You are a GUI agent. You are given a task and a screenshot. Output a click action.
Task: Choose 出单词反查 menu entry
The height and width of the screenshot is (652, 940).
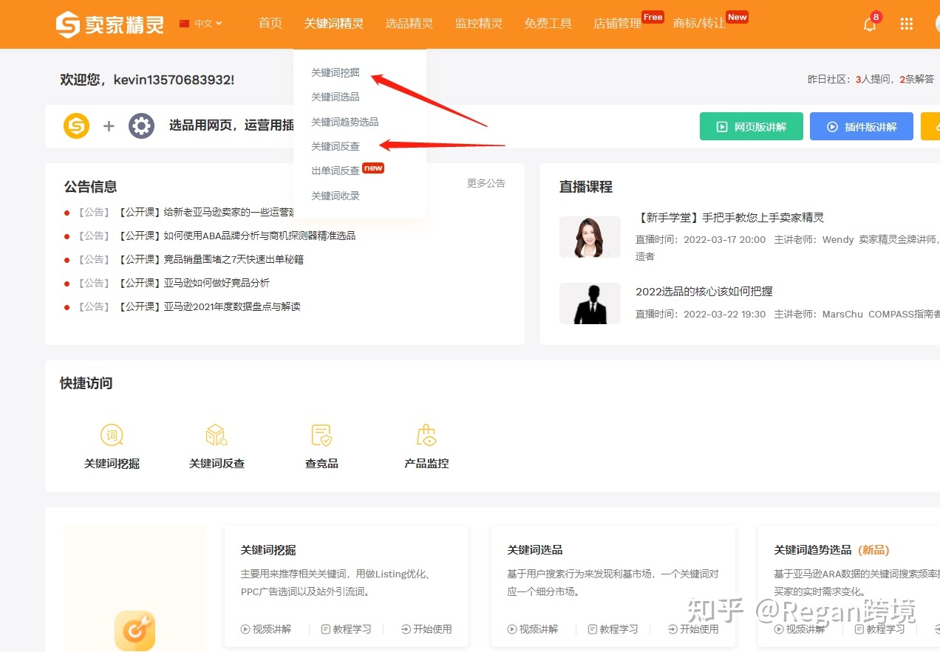coord(336,171)
